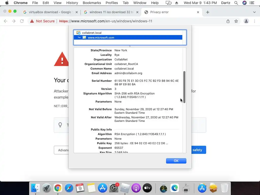Screen dimensions: 260x195
Task: Open Chrome application menu
Action: (21, 3)
